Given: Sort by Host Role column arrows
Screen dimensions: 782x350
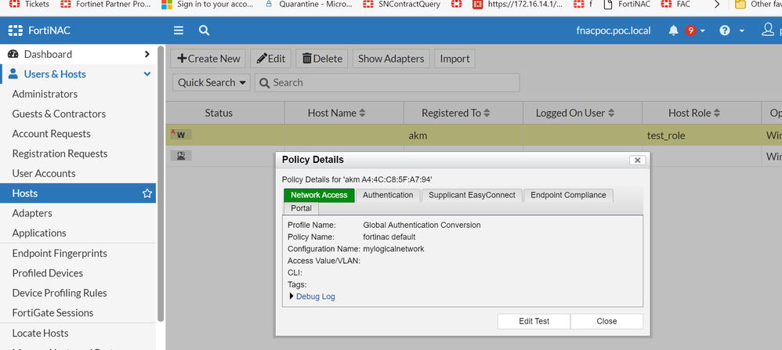Looking at the screenshot, I should [718, 114].
